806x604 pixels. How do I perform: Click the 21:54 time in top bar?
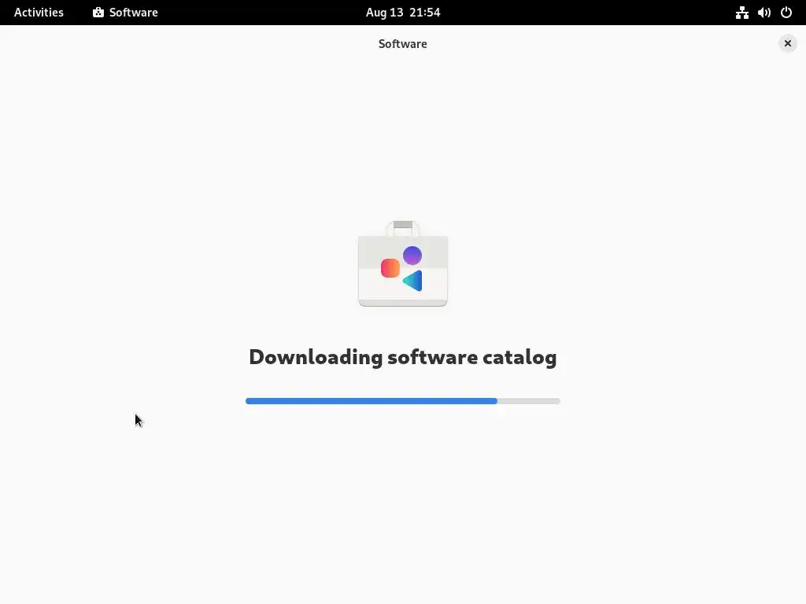pos(425,13)
